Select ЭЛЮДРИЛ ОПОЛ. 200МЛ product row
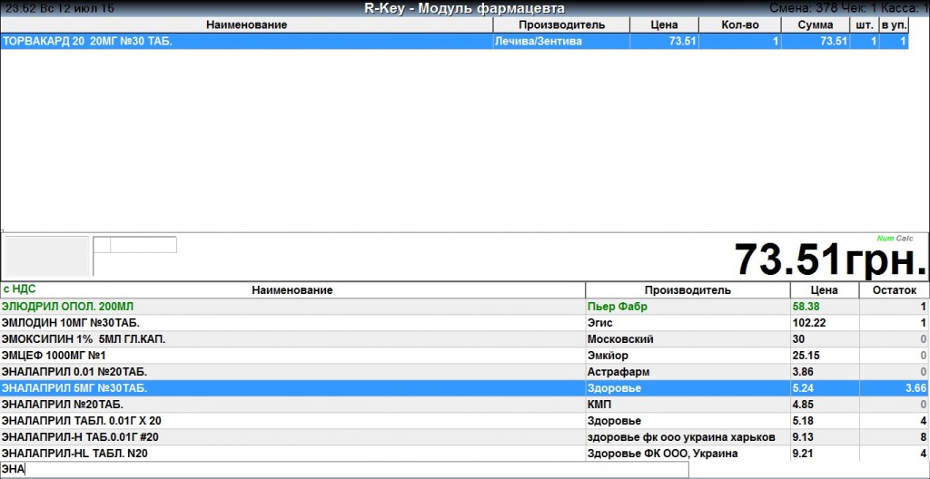The height and width of the screenshot is (479, 930). tap(292, 307)
